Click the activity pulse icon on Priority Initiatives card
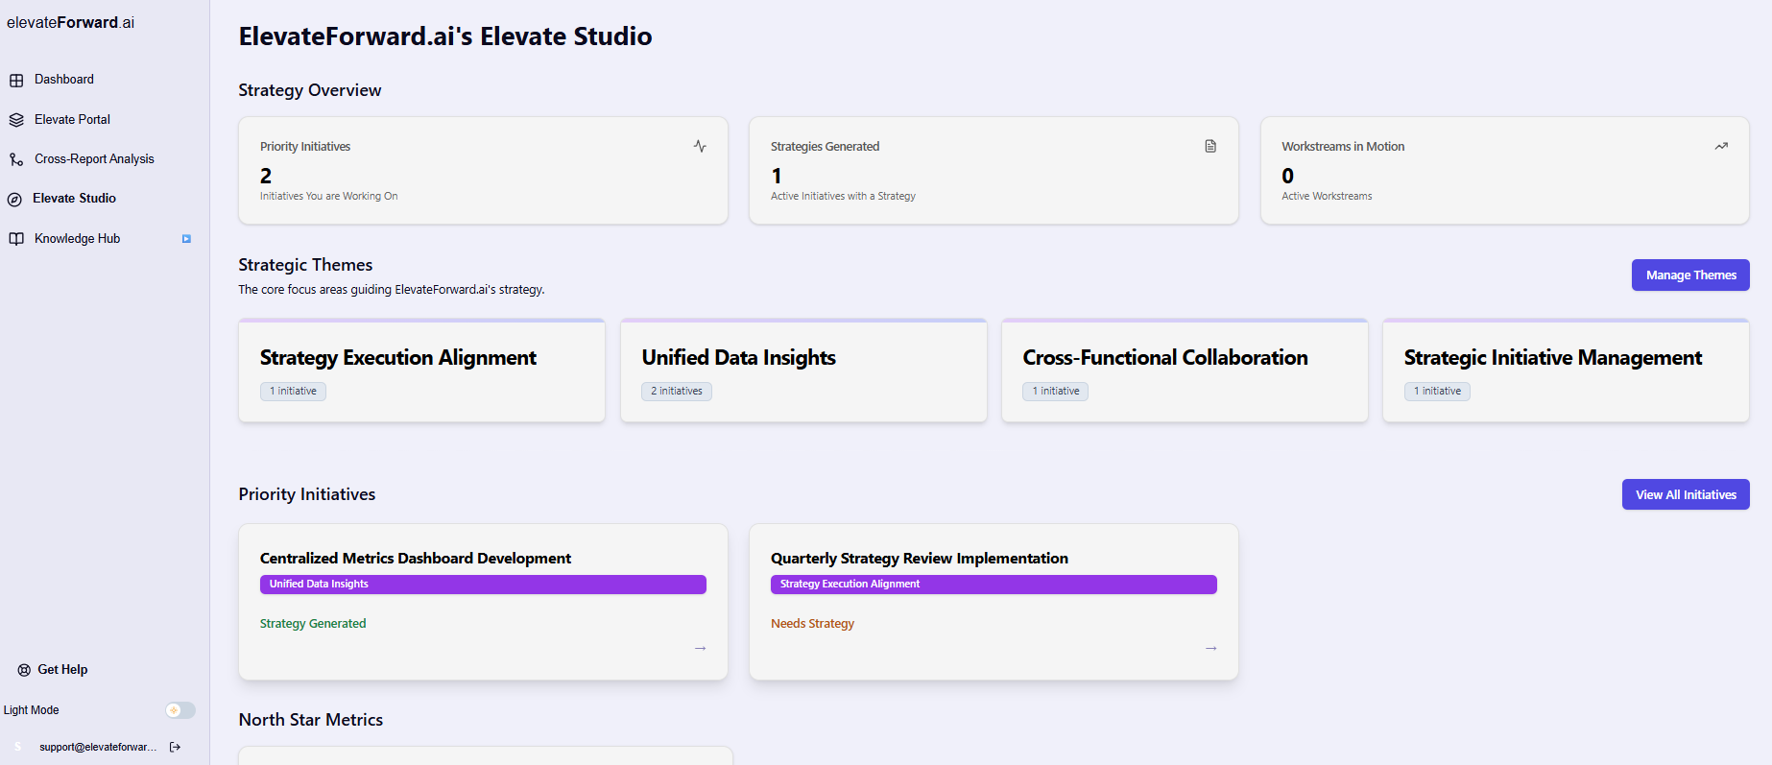The image size is (1772, 765). coord(700,146)
